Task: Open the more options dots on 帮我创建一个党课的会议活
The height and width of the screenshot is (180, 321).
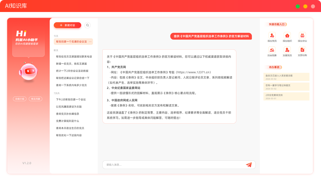Action: [x=90, y=42]
